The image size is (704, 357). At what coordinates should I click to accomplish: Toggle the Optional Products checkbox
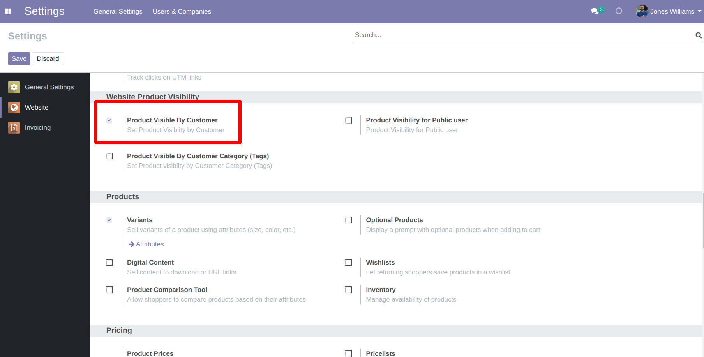[x=348, y=220]
